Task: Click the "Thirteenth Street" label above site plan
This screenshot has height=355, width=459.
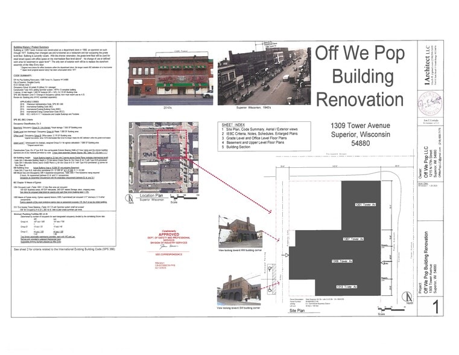Action: [x=336, y=154]
